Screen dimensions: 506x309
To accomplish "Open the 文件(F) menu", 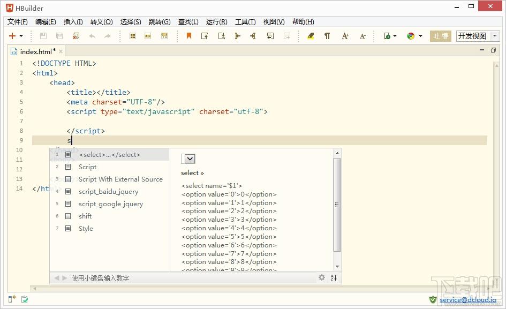I will 18,21.
